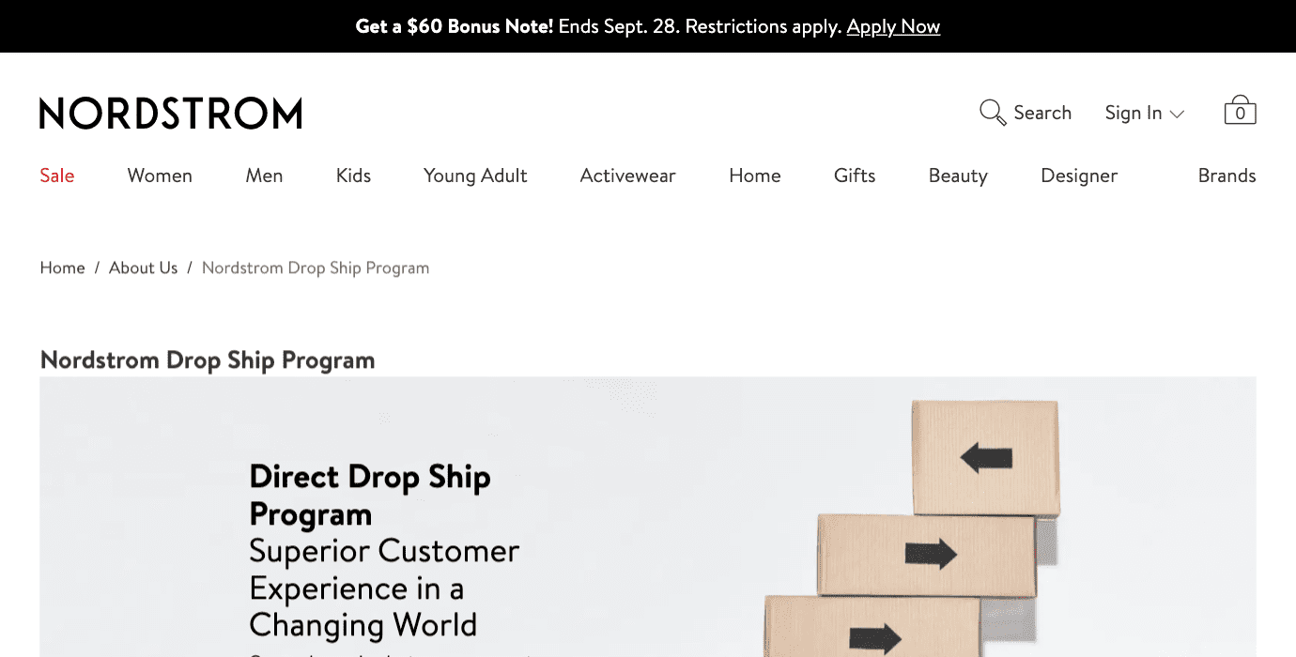The width and height of the screenshot is (1296, 657).
Task: Browse the Beauty category
Action: click(958, 176)
